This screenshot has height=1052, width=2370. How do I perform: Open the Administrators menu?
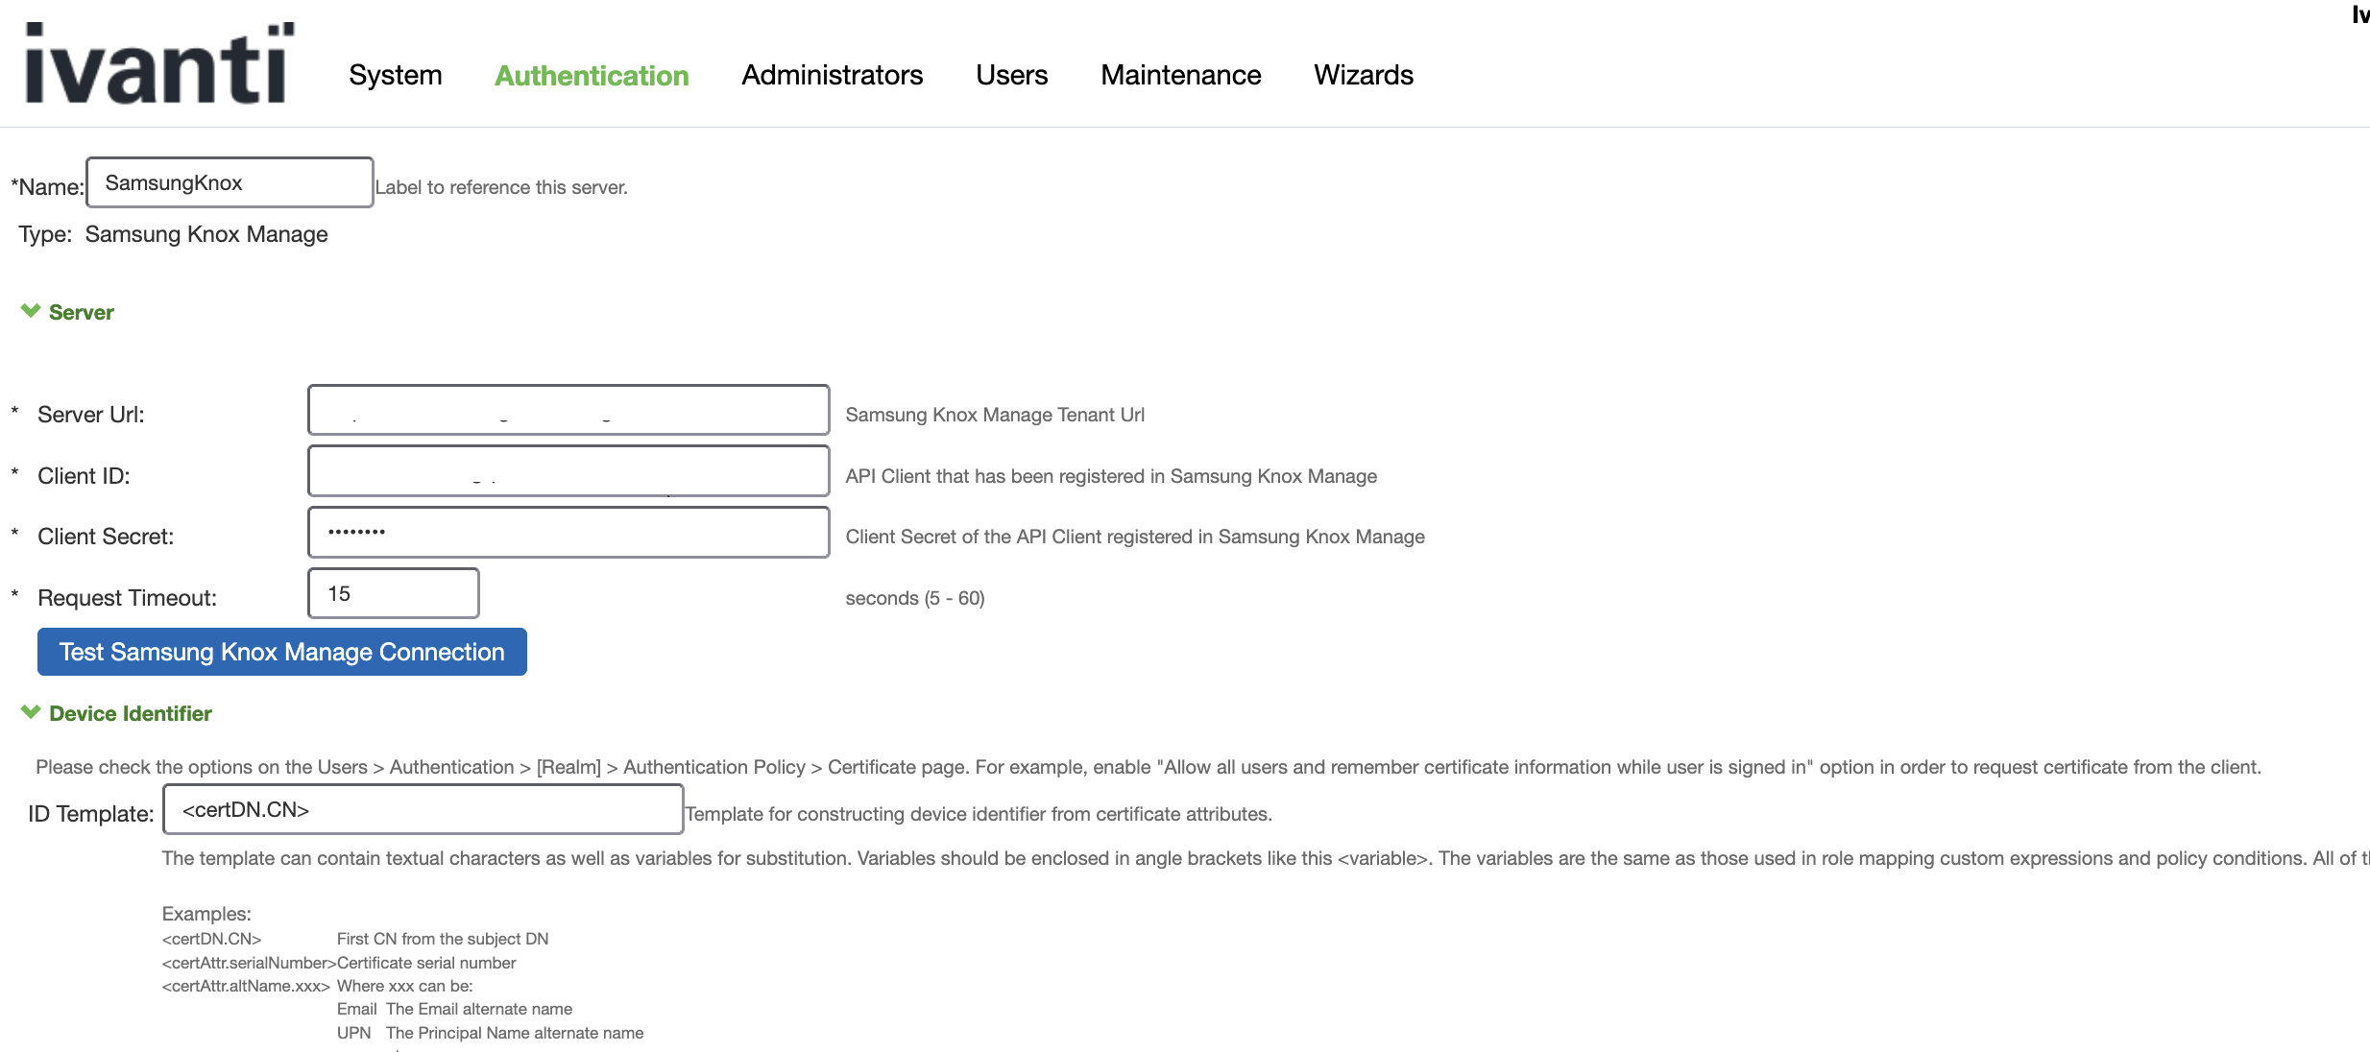pos(832,75)
